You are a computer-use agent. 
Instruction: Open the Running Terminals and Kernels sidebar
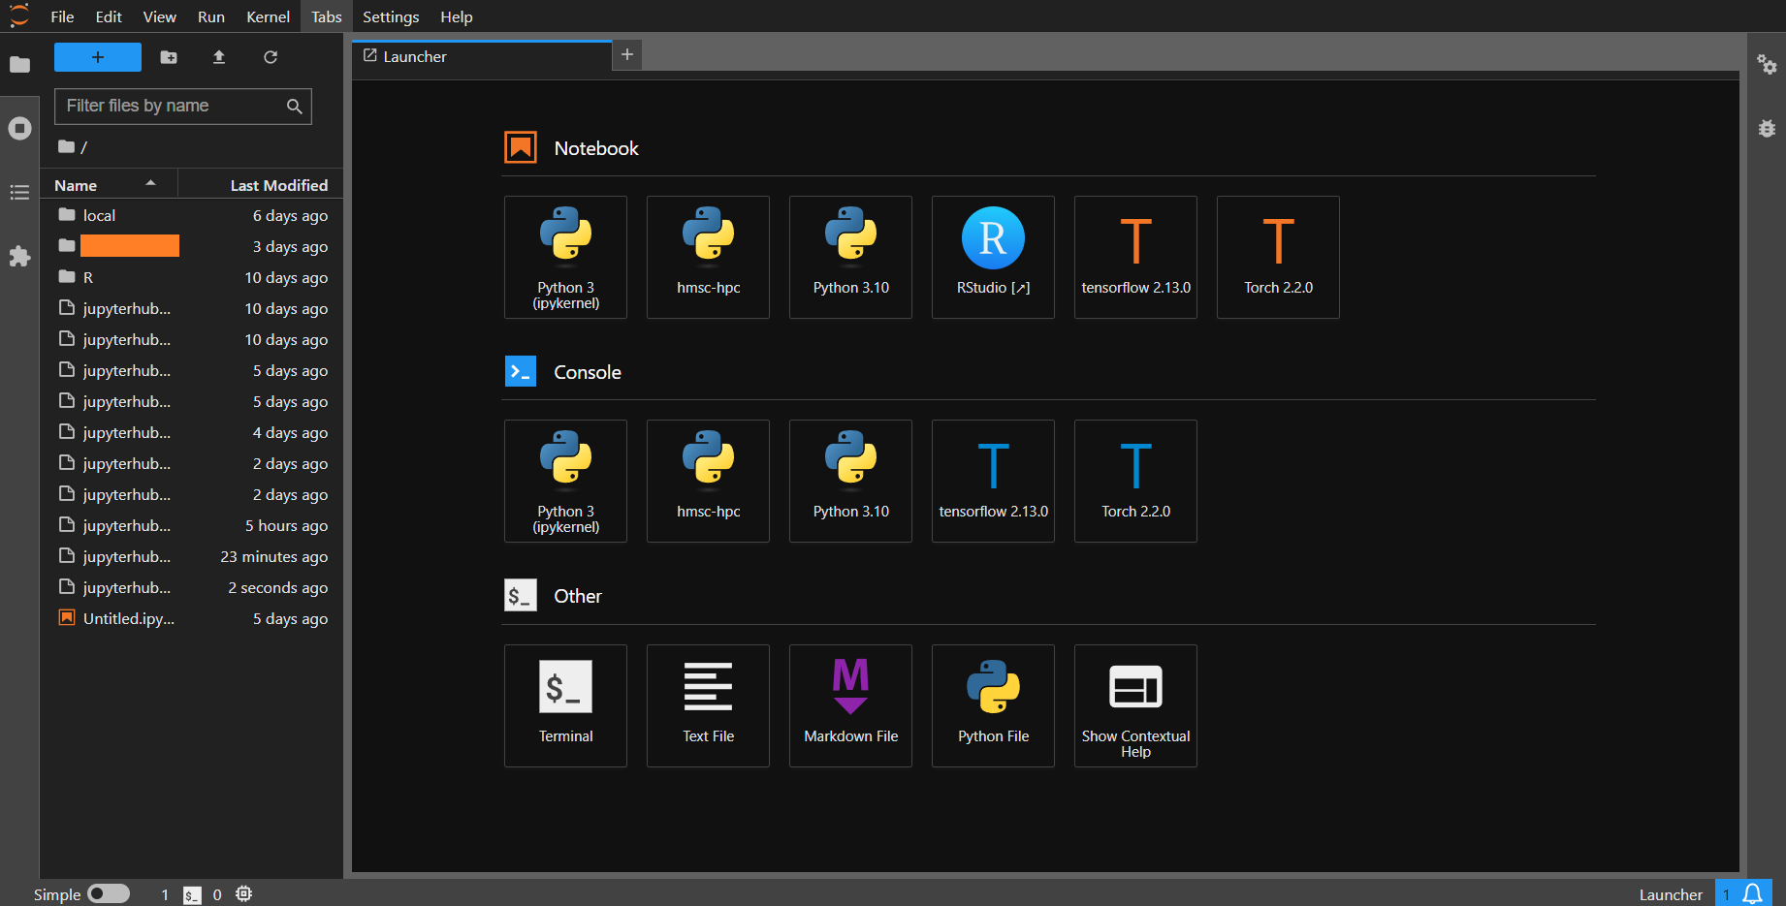19,129
